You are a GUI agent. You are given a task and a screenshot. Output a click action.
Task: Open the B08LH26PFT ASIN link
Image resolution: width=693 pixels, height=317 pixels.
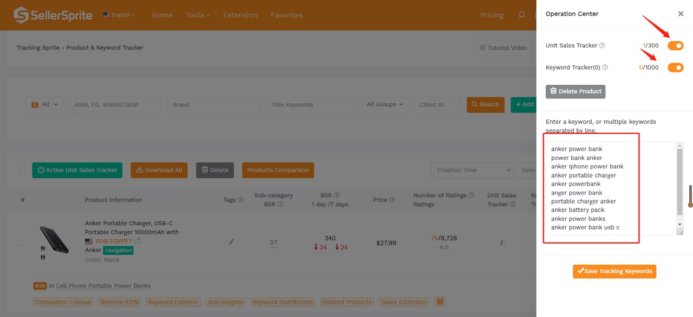tap(114, 241)
